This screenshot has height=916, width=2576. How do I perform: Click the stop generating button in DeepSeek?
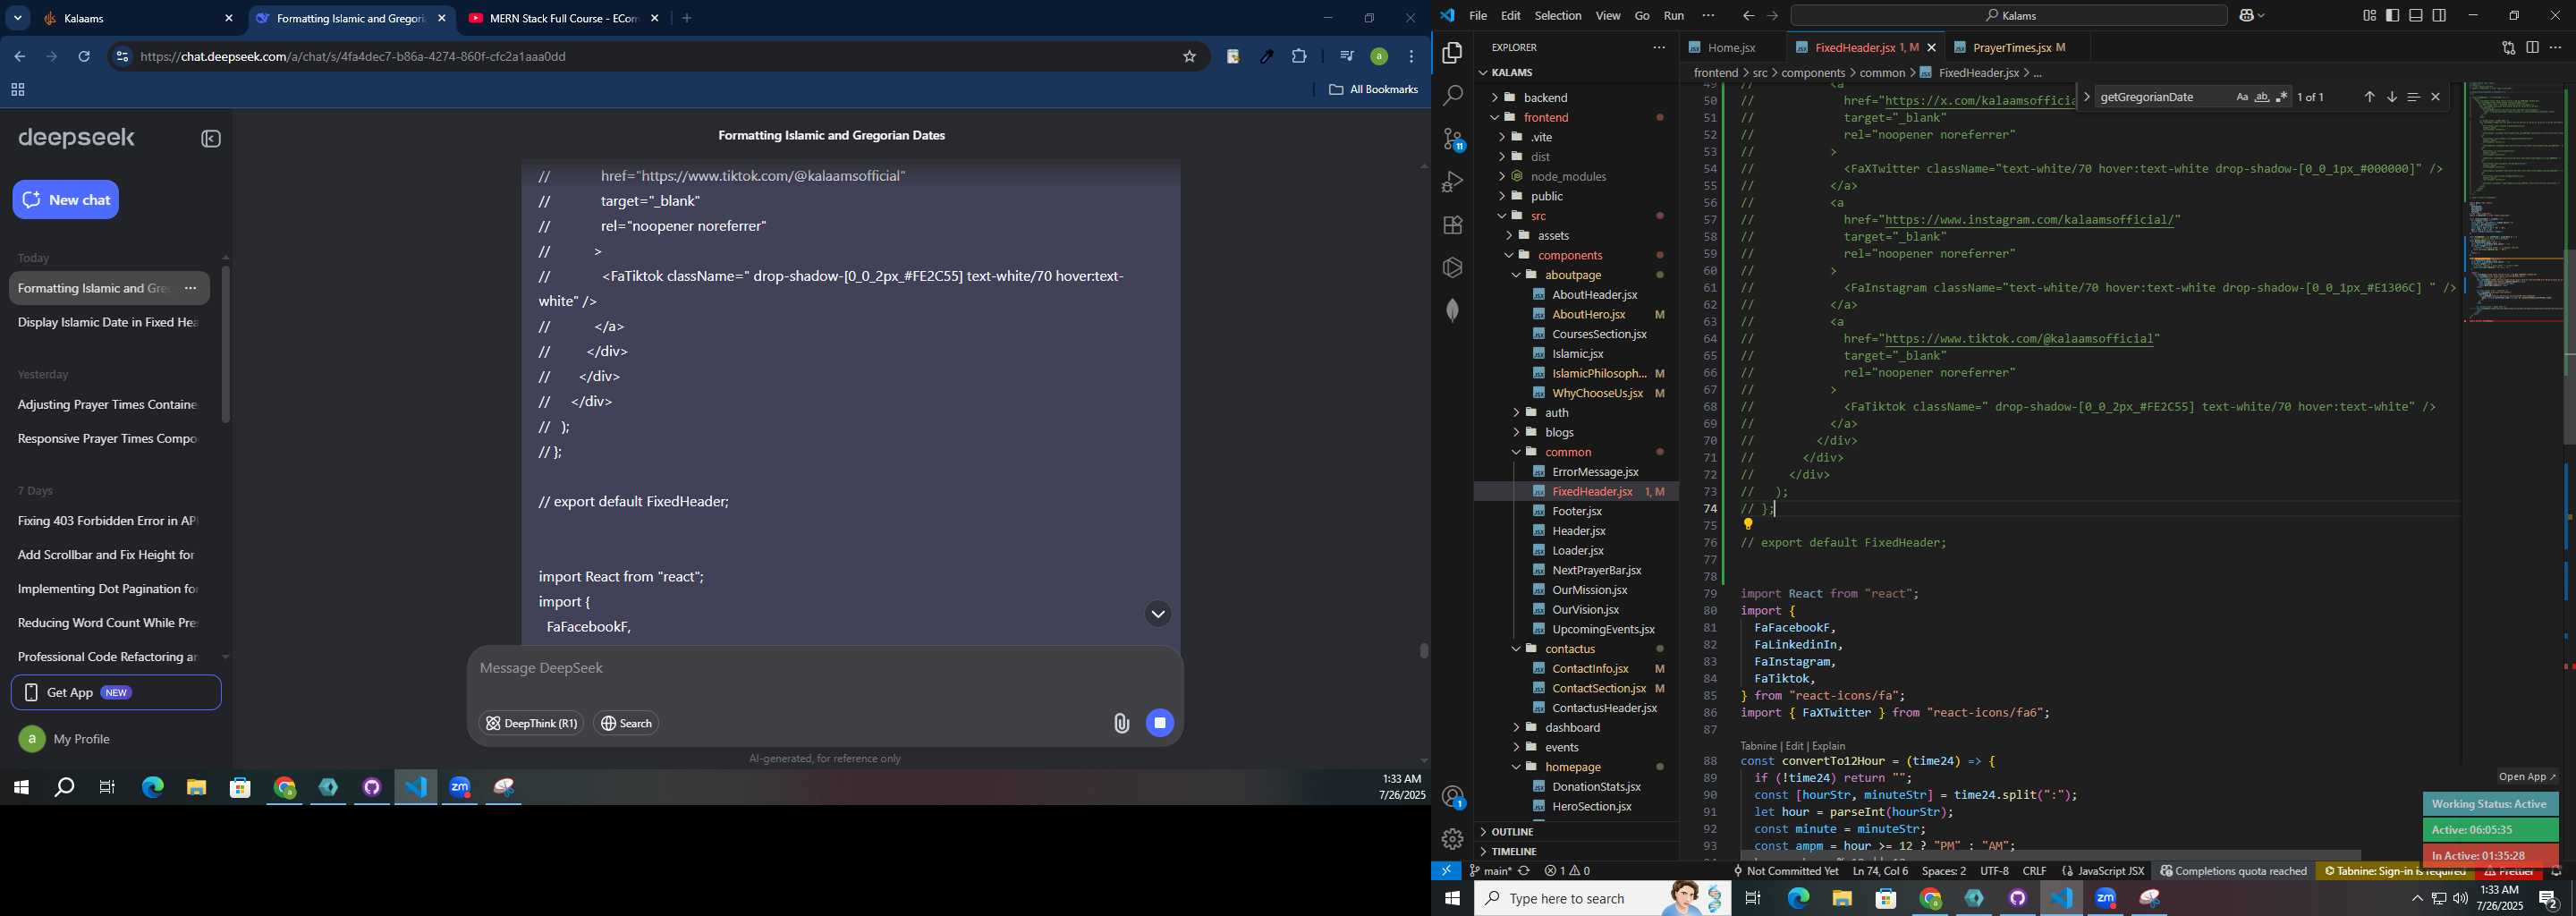1160,723
